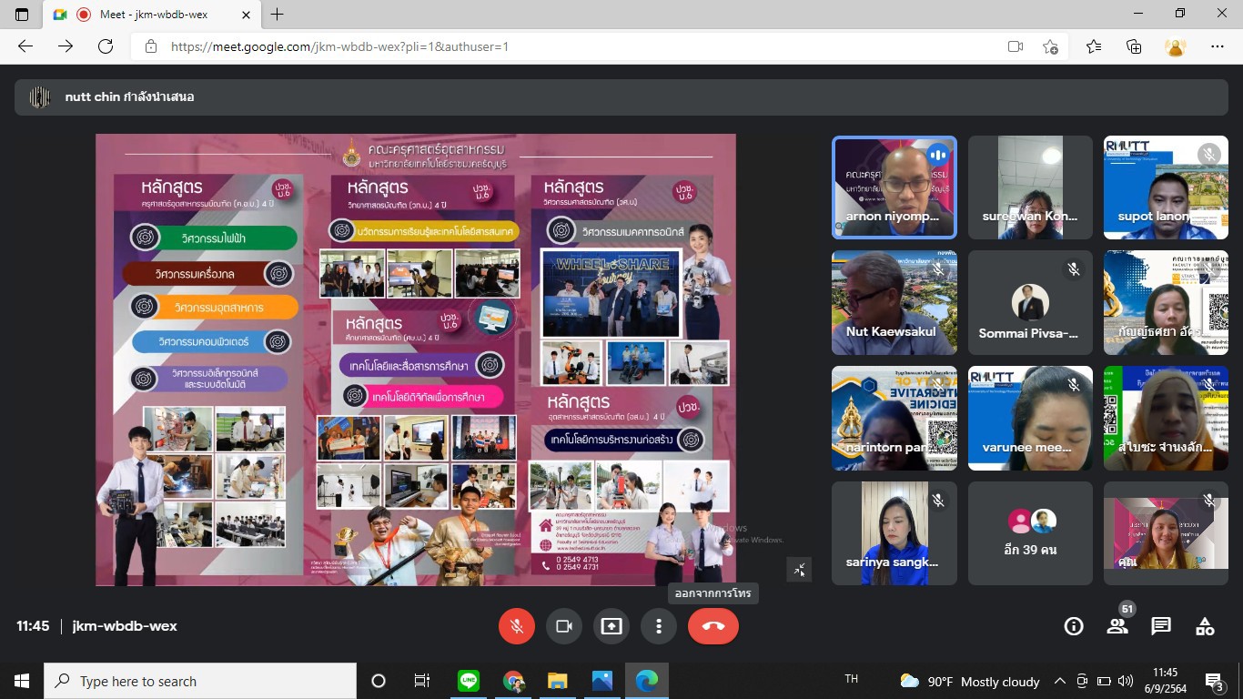Viewport: 1243px width, 699px height.
Task: Open weather widget 90°F Mostly cloudy
Action: tap(969, 681)
